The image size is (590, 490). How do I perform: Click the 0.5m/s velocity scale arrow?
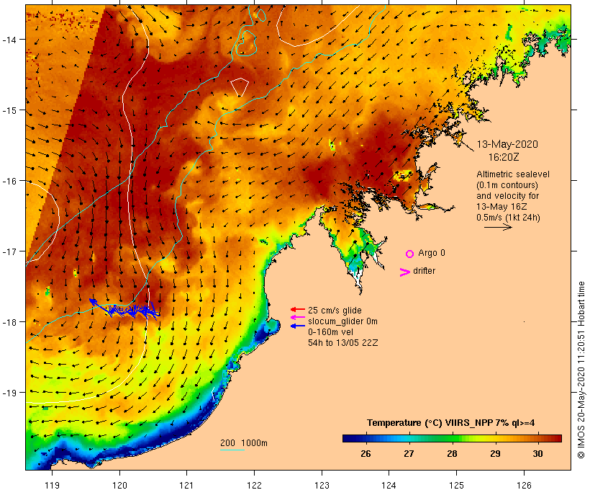coord(498,227)
